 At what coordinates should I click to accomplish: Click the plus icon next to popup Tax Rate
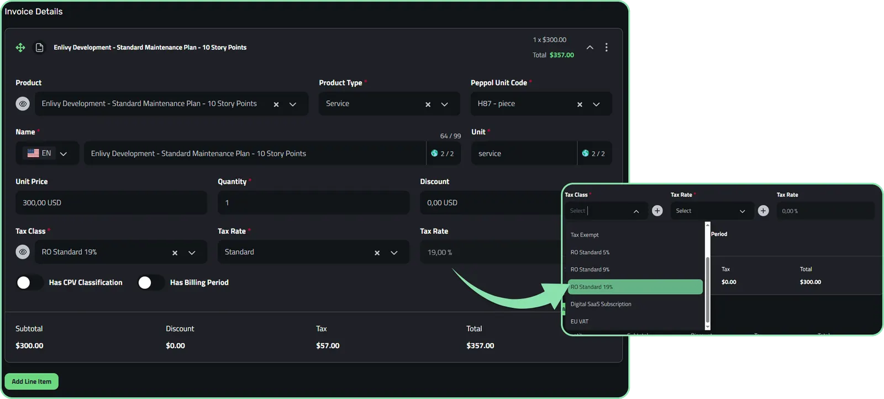[x=763, y=211]
